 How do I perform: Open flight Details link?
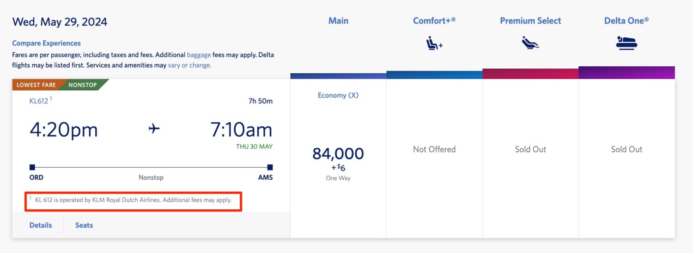click(x=41, y=225)
